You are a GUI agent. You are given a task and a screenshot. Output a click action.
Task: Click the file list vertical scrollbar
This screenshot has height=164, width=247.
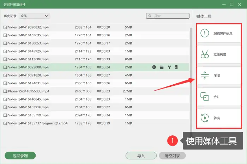click(191, 82)
